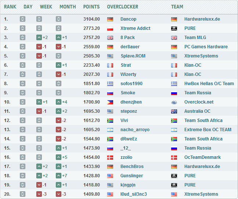Click rank number 10. in the table
The image size is (238, 199).
(7, 102)
